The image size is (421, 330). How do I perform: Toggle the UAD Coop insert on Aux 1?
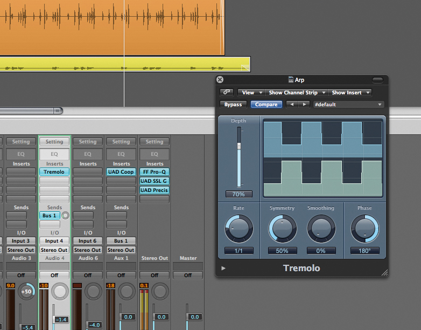(121, 172)
